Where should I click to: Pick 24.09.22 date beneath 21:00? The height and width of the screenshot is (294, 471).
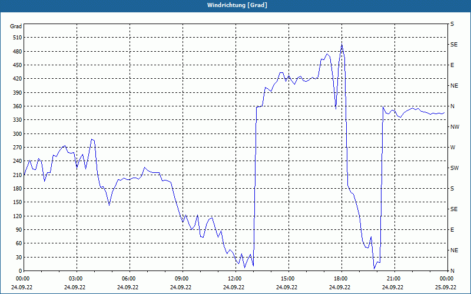click(393, 288)
